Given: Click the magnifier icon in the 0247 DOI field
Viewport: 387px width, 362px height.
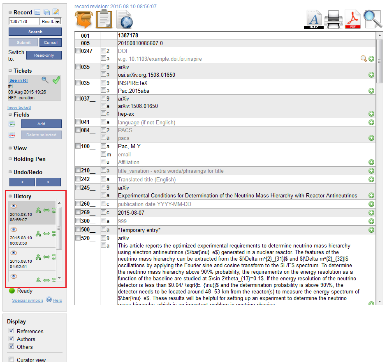Looking at the screenshot, I should pyautogui.click(x=364, y=59).
